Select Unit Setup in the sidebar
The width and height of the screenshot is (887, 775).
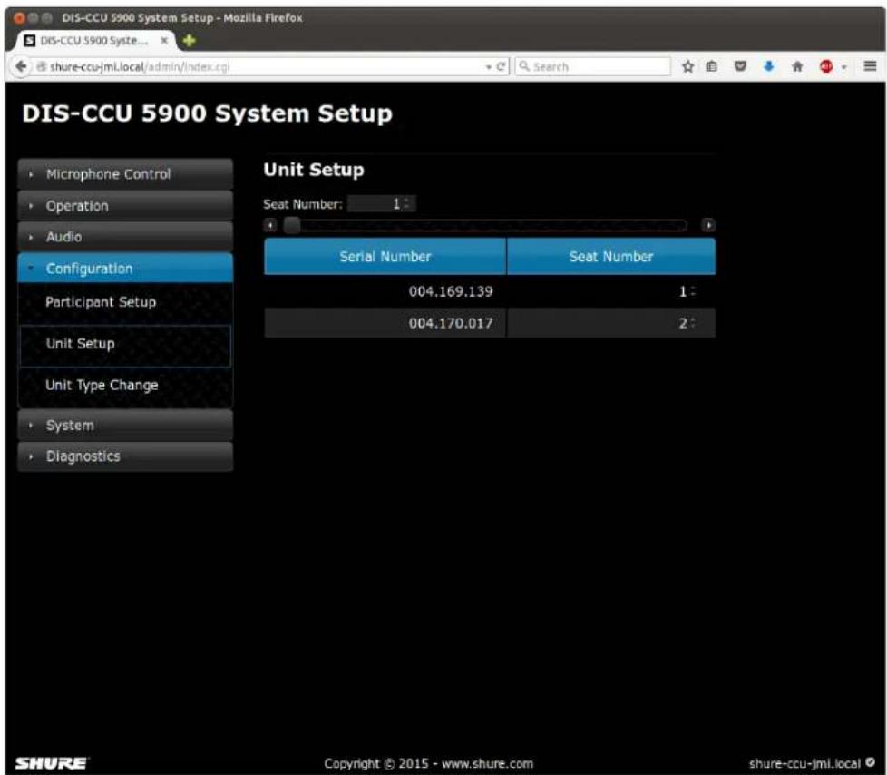125,345
